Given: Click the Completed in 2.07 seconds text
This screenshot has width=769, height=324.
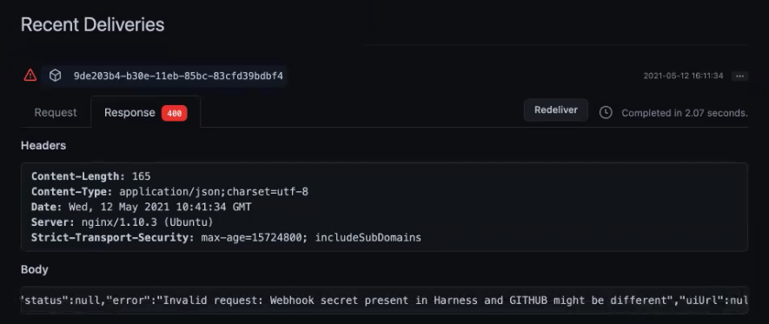Looking at the screenshot, I should tap(685, 113).
